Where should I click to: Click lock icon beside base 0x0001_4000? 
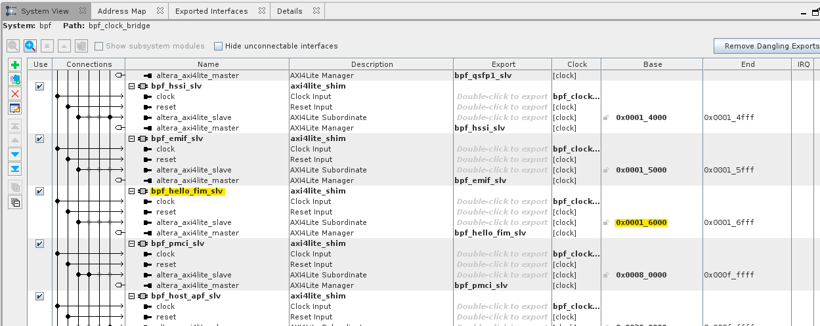606,118
